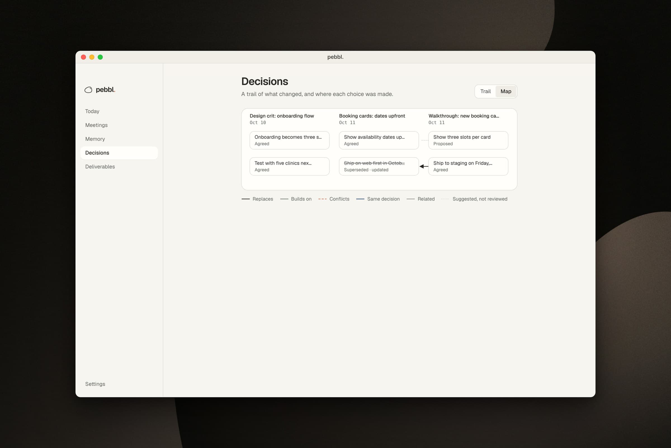This screenshot has width=671, height=448.
Task: Select Decisions in the sidebar
Action: click(x=119, y=153)
